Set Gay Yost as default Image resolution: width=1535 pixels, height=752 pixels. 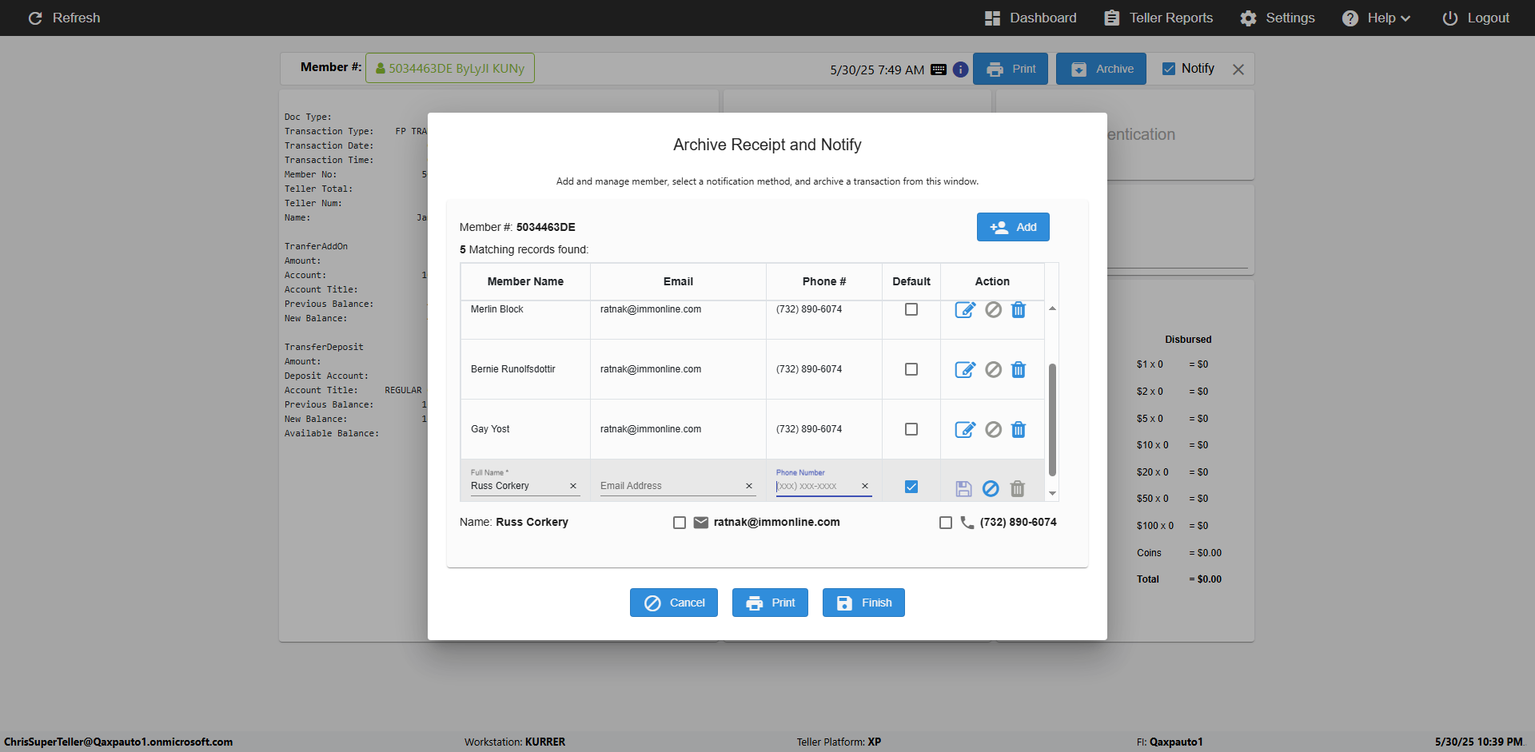tap(911, 429)
